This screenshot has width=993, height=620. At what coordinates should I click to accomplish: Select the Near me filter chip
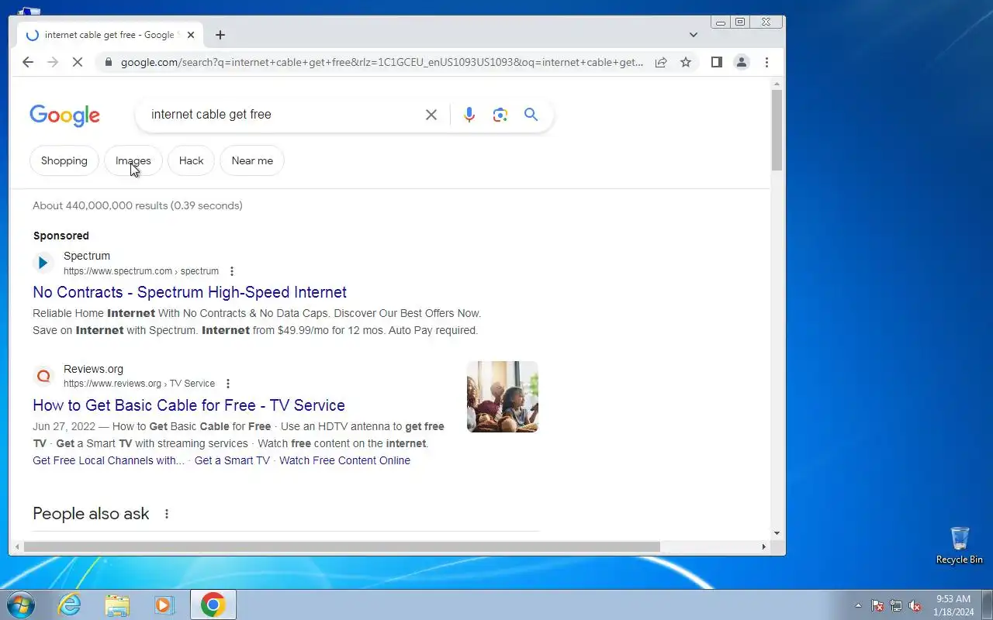252,160
